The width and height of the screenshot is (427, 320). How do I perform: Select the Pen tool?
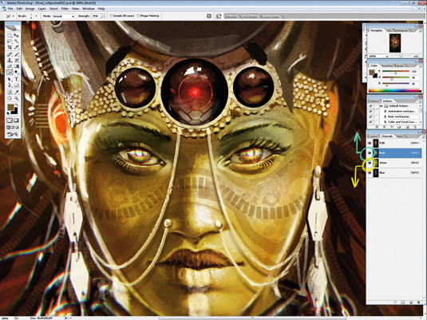[10, 85]
